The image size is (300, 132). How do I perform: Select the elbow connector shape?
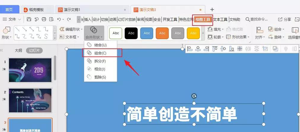39,29
